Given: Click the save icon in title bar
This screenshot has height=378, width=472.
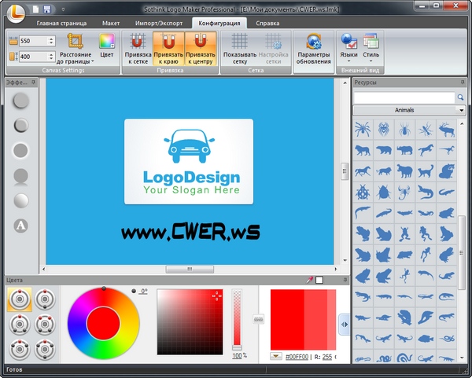Looking at the screenshot, I should [x=47, y=9].
